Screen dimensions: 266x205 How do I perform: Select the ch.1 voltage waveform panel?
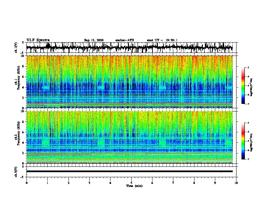pyautogui.click(x=131, y=48)
